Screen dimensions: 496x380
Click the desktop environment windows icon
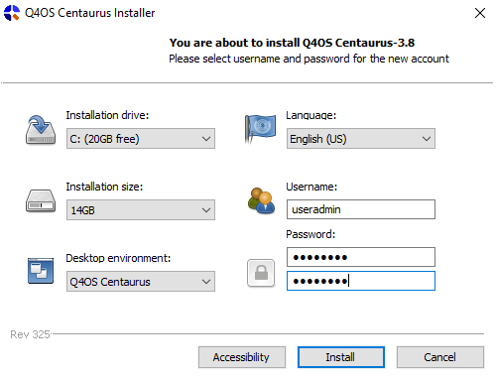(41, 271)
